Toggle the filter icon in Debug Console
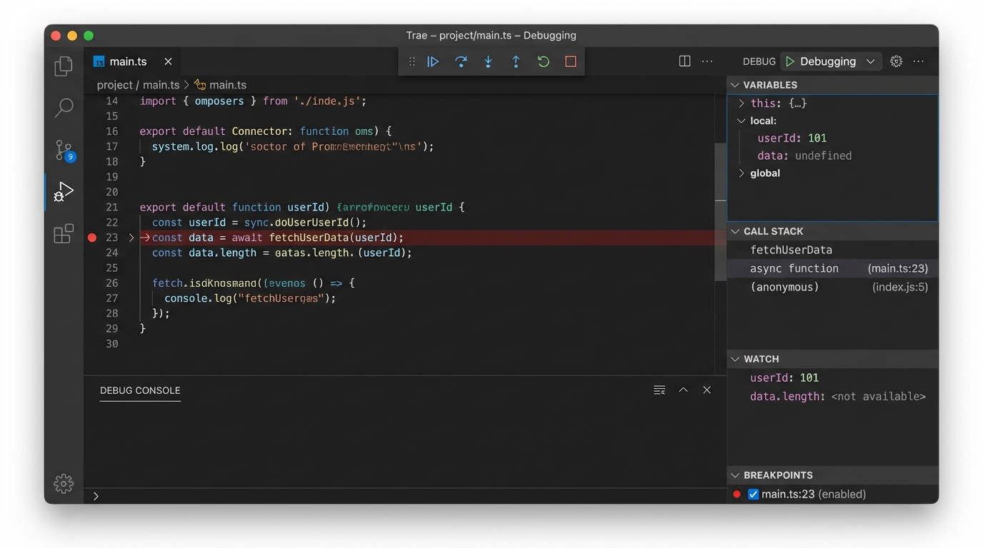This screenshot has width=983, height=548. coord(659,390)
